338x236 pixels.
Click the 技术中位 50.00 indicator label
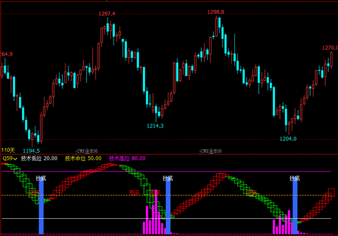click(x=83, y=159)
